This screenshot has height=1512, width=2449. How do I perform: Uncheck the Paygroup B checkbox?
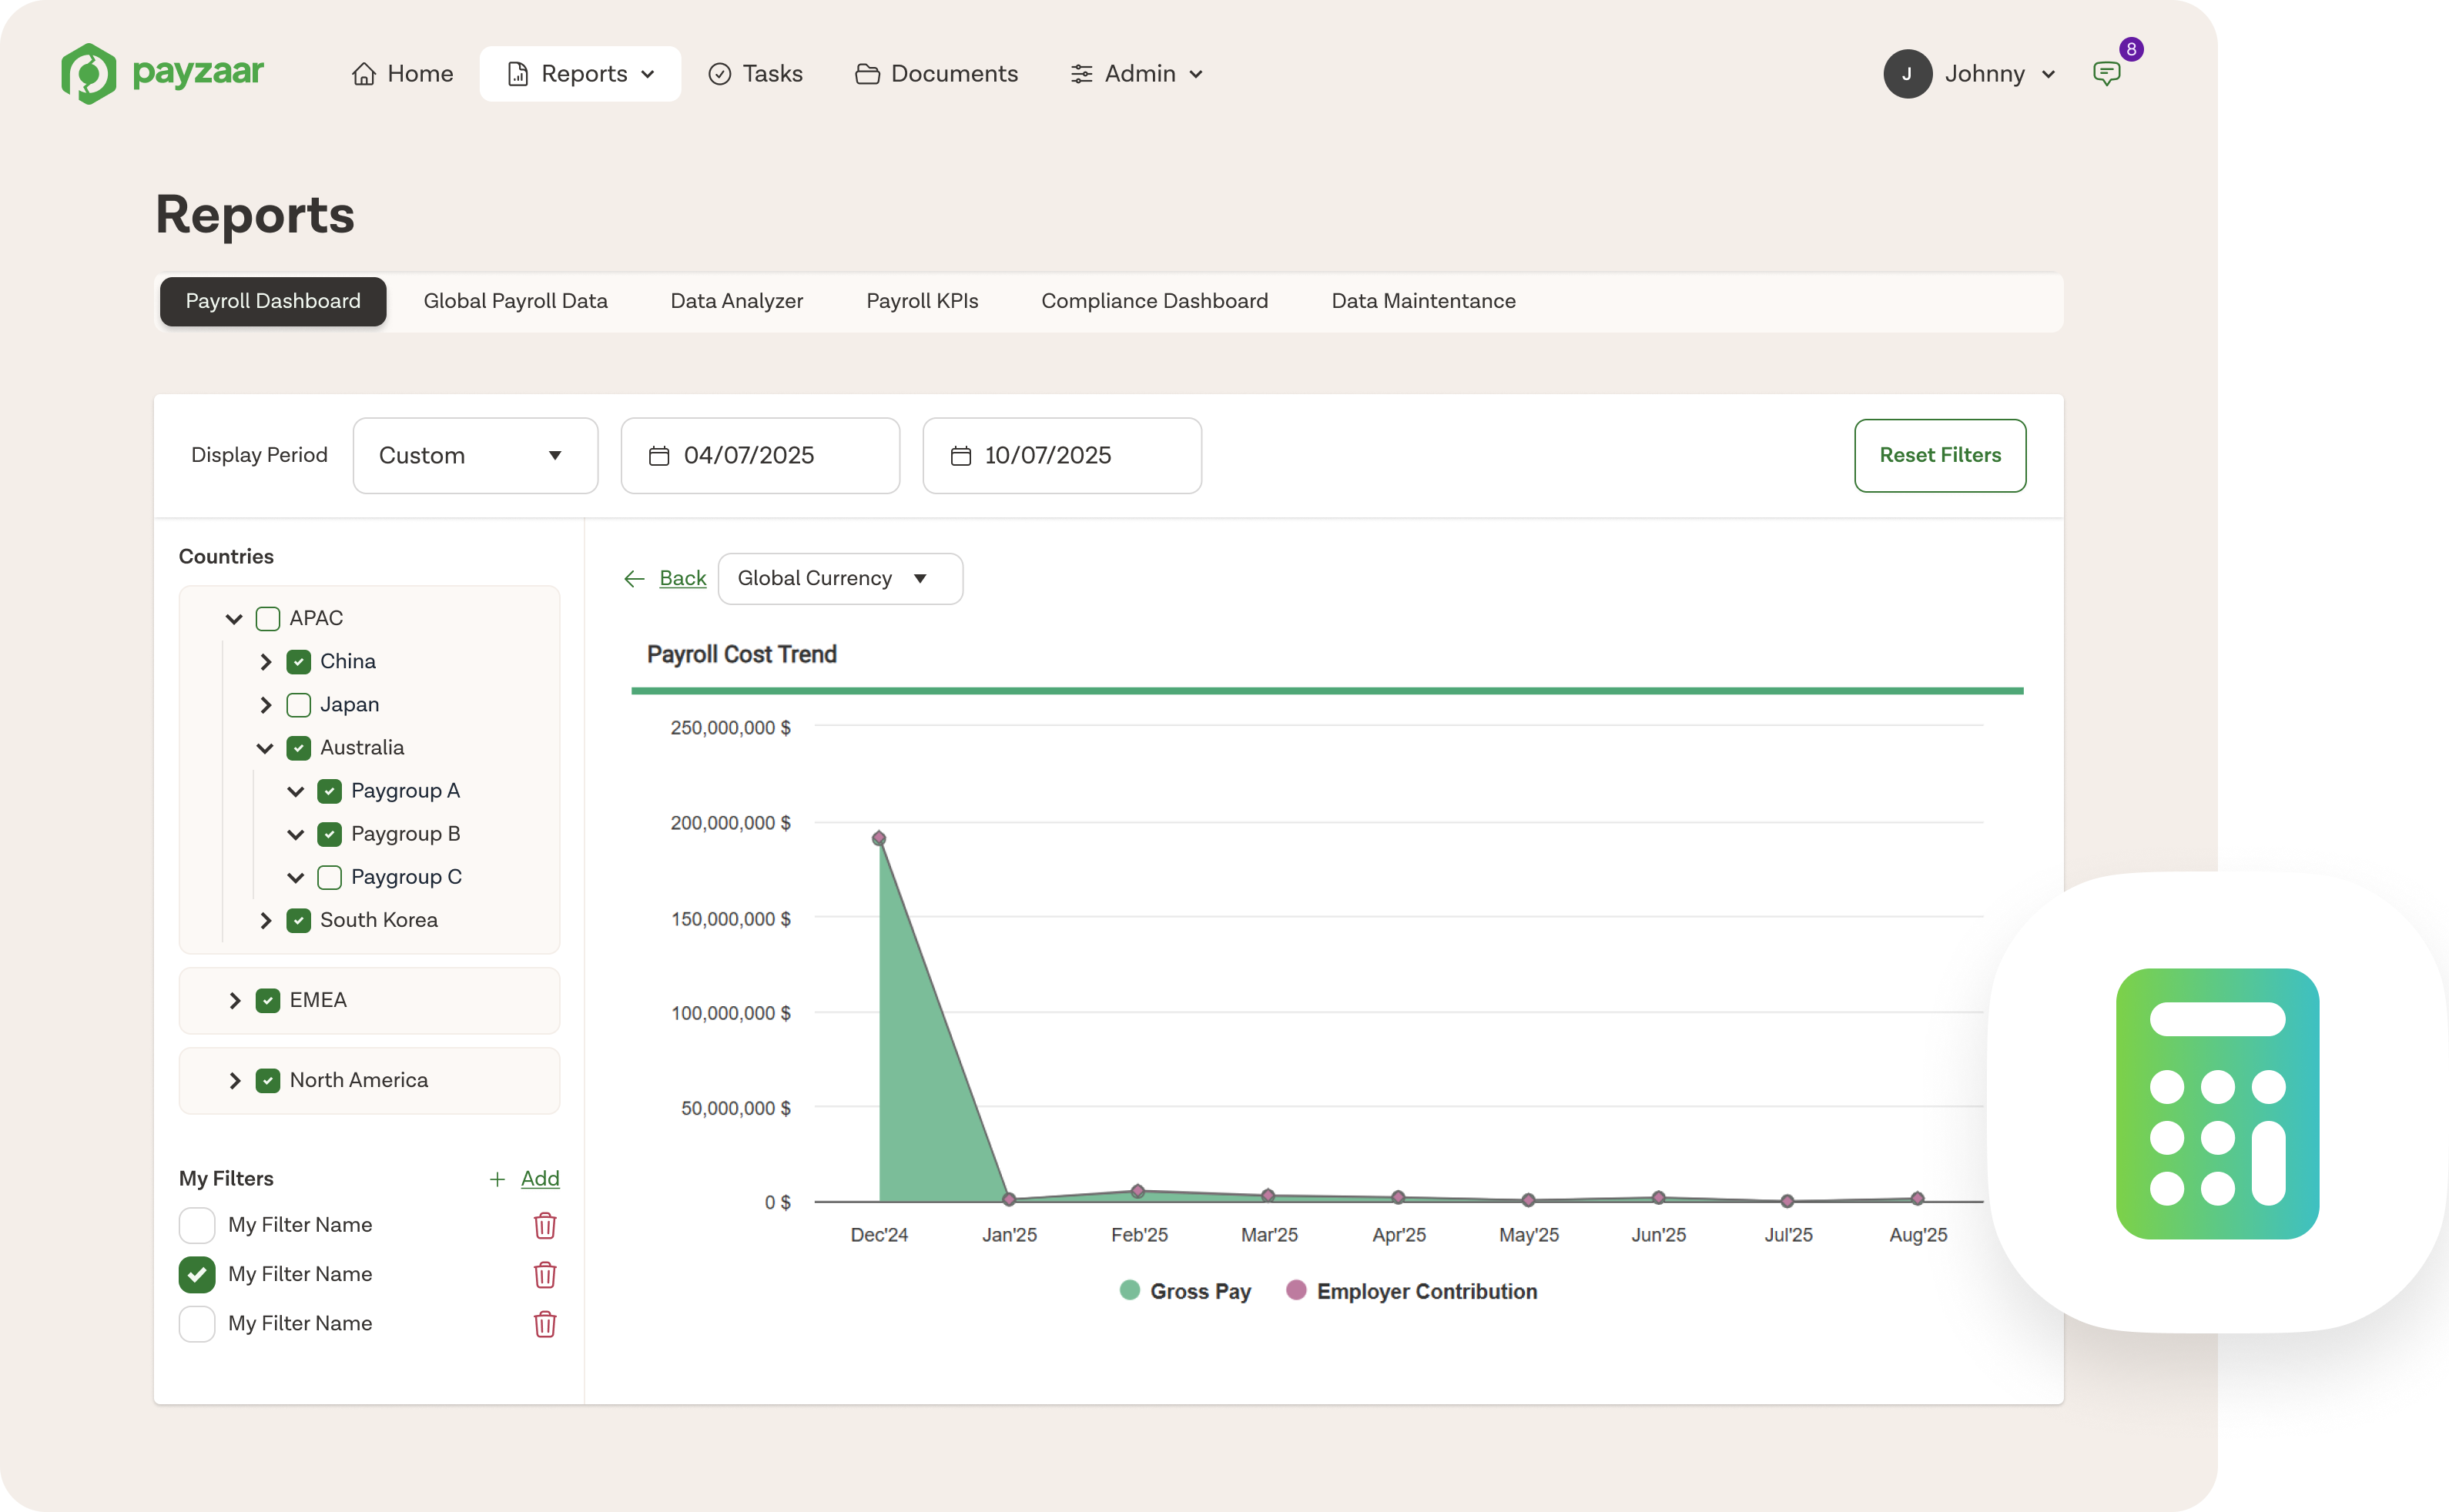tap(329, 833)
